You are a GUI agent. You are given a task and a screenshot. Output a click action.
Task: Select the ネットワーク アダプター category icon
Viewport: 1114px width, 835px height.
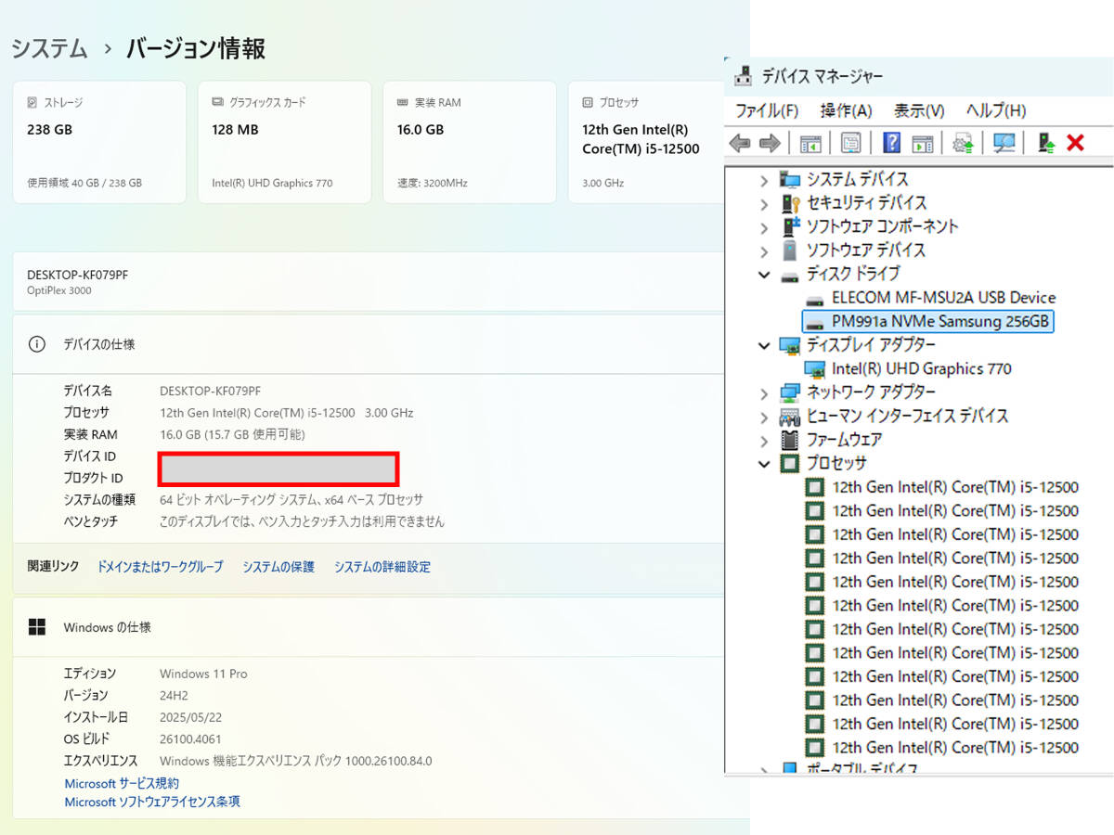[x=790, y=392]
